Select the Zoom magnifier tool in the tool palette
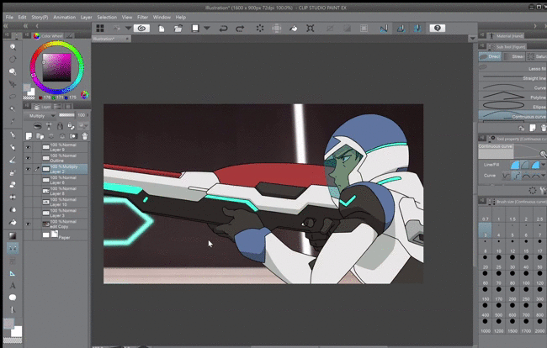 (x=13, y=47)
